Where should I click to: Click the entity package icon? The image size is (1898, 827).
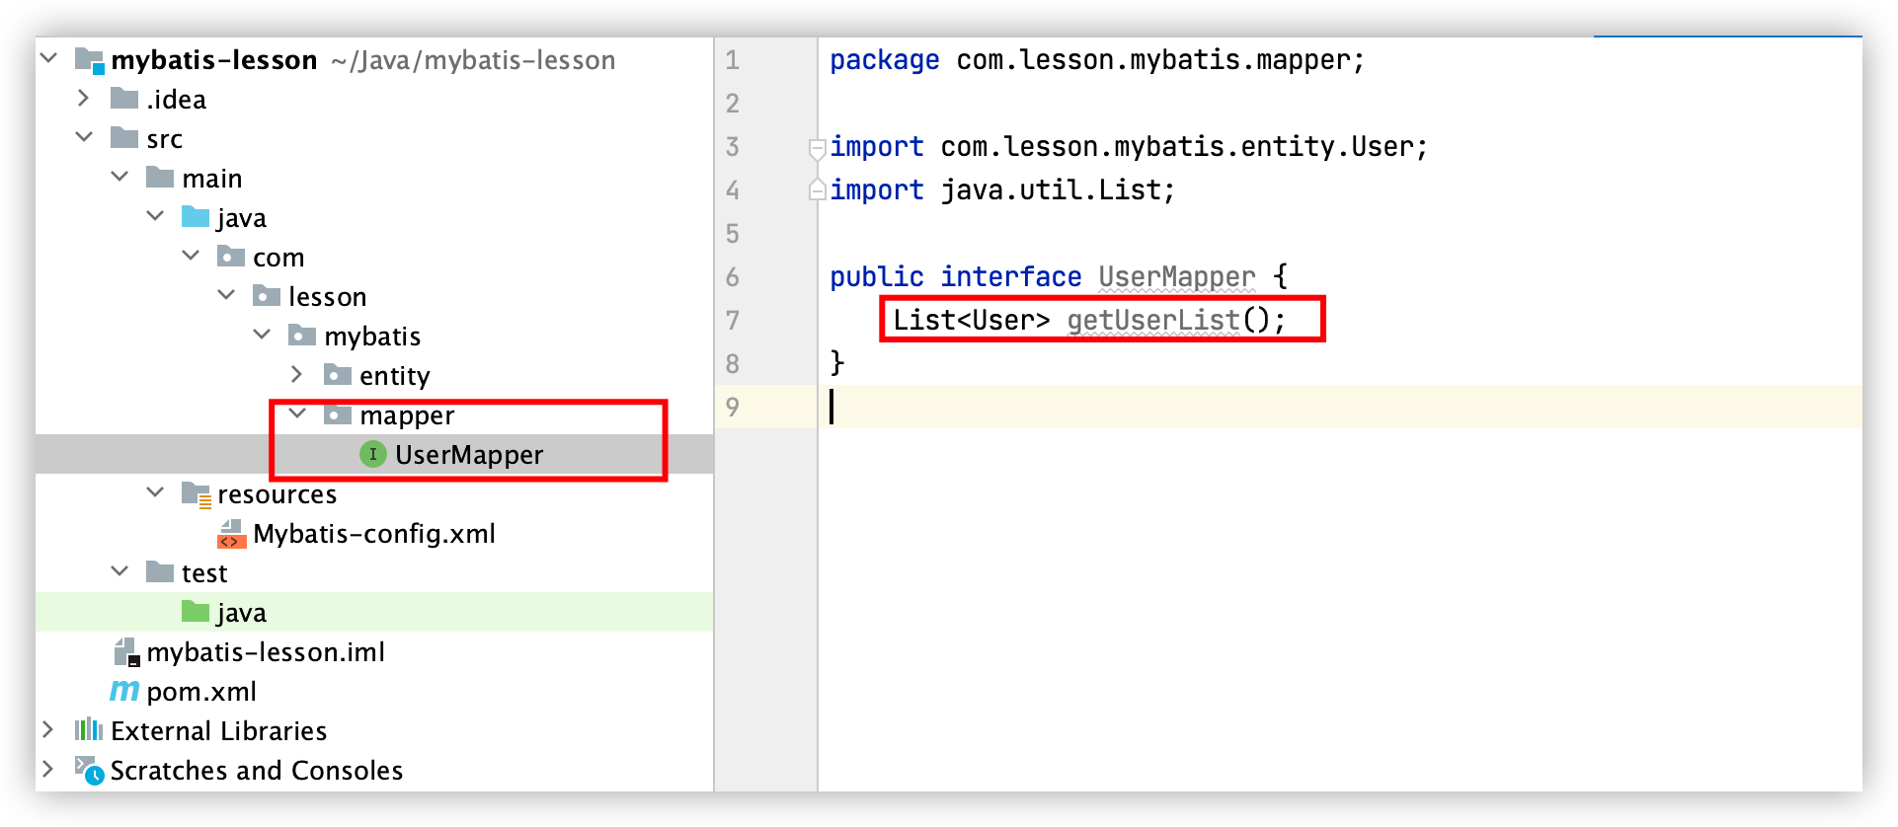(338, 375)
